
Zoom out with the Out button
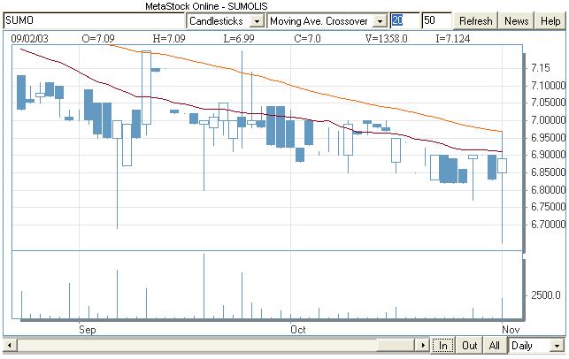coord(469,345)
